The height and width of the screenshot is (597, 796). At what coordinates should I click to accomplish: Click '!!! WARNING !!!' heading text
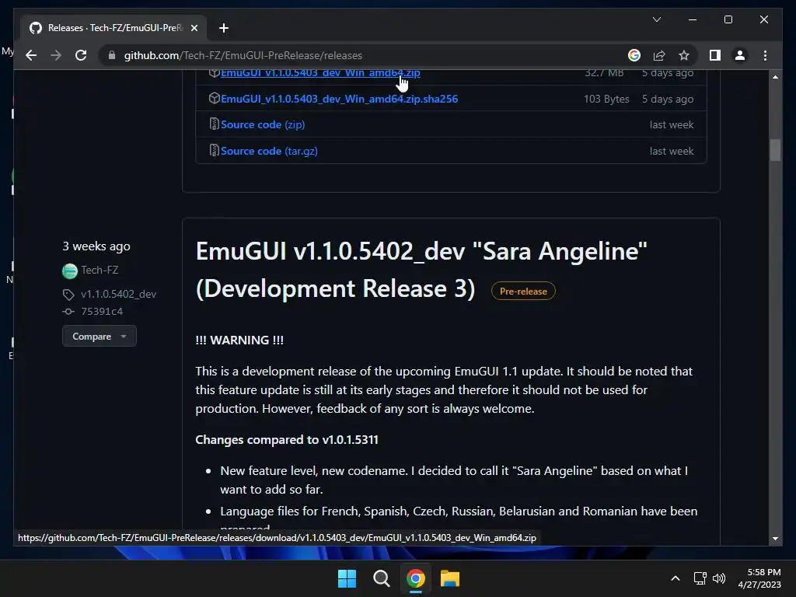tap(239, 340)
